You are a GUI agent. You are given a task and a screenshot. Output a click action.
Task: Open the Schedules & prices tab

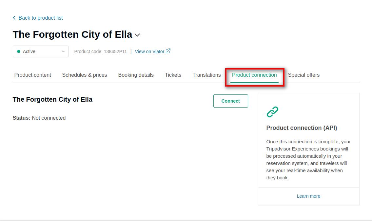(x=85, y=75)
